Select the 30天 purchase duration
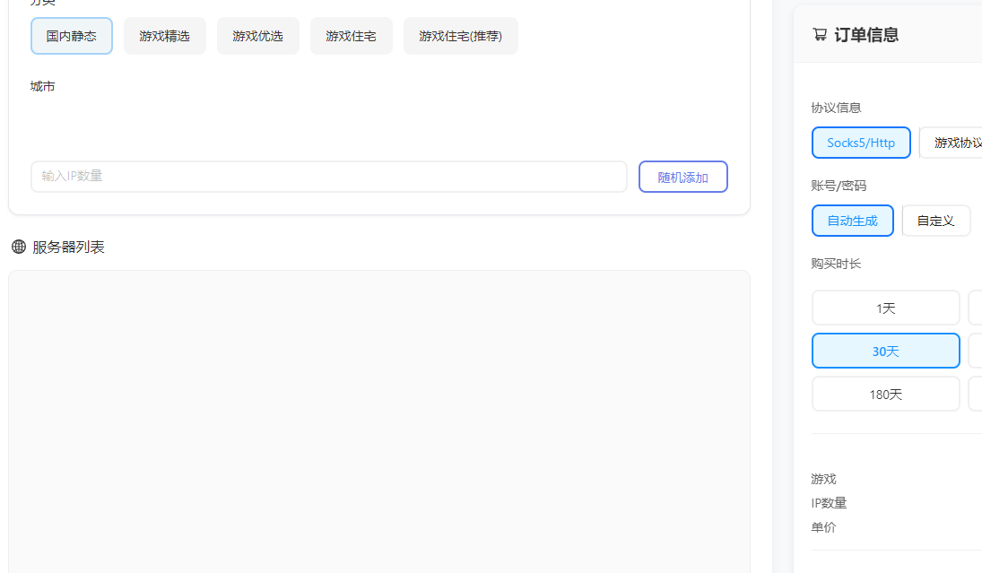982x573 pixels. point(885,351)
